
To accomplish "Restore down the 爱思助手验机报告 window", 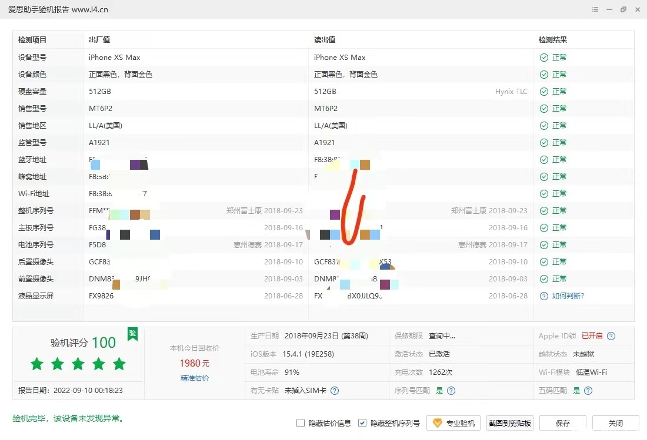I will (x=623, y=9).
